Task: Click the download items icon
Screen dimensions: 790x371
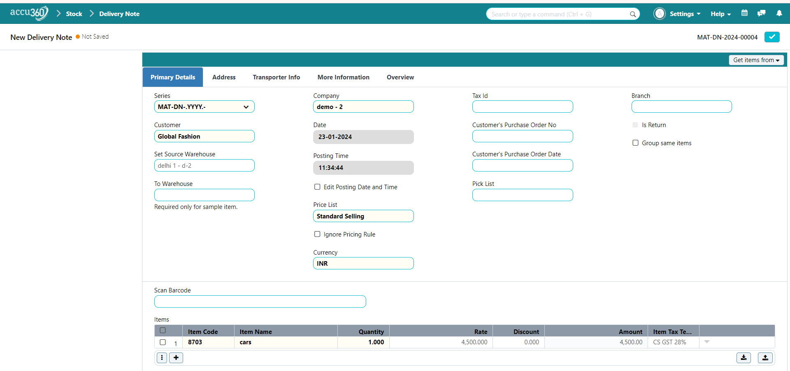Action: [744, 358]
